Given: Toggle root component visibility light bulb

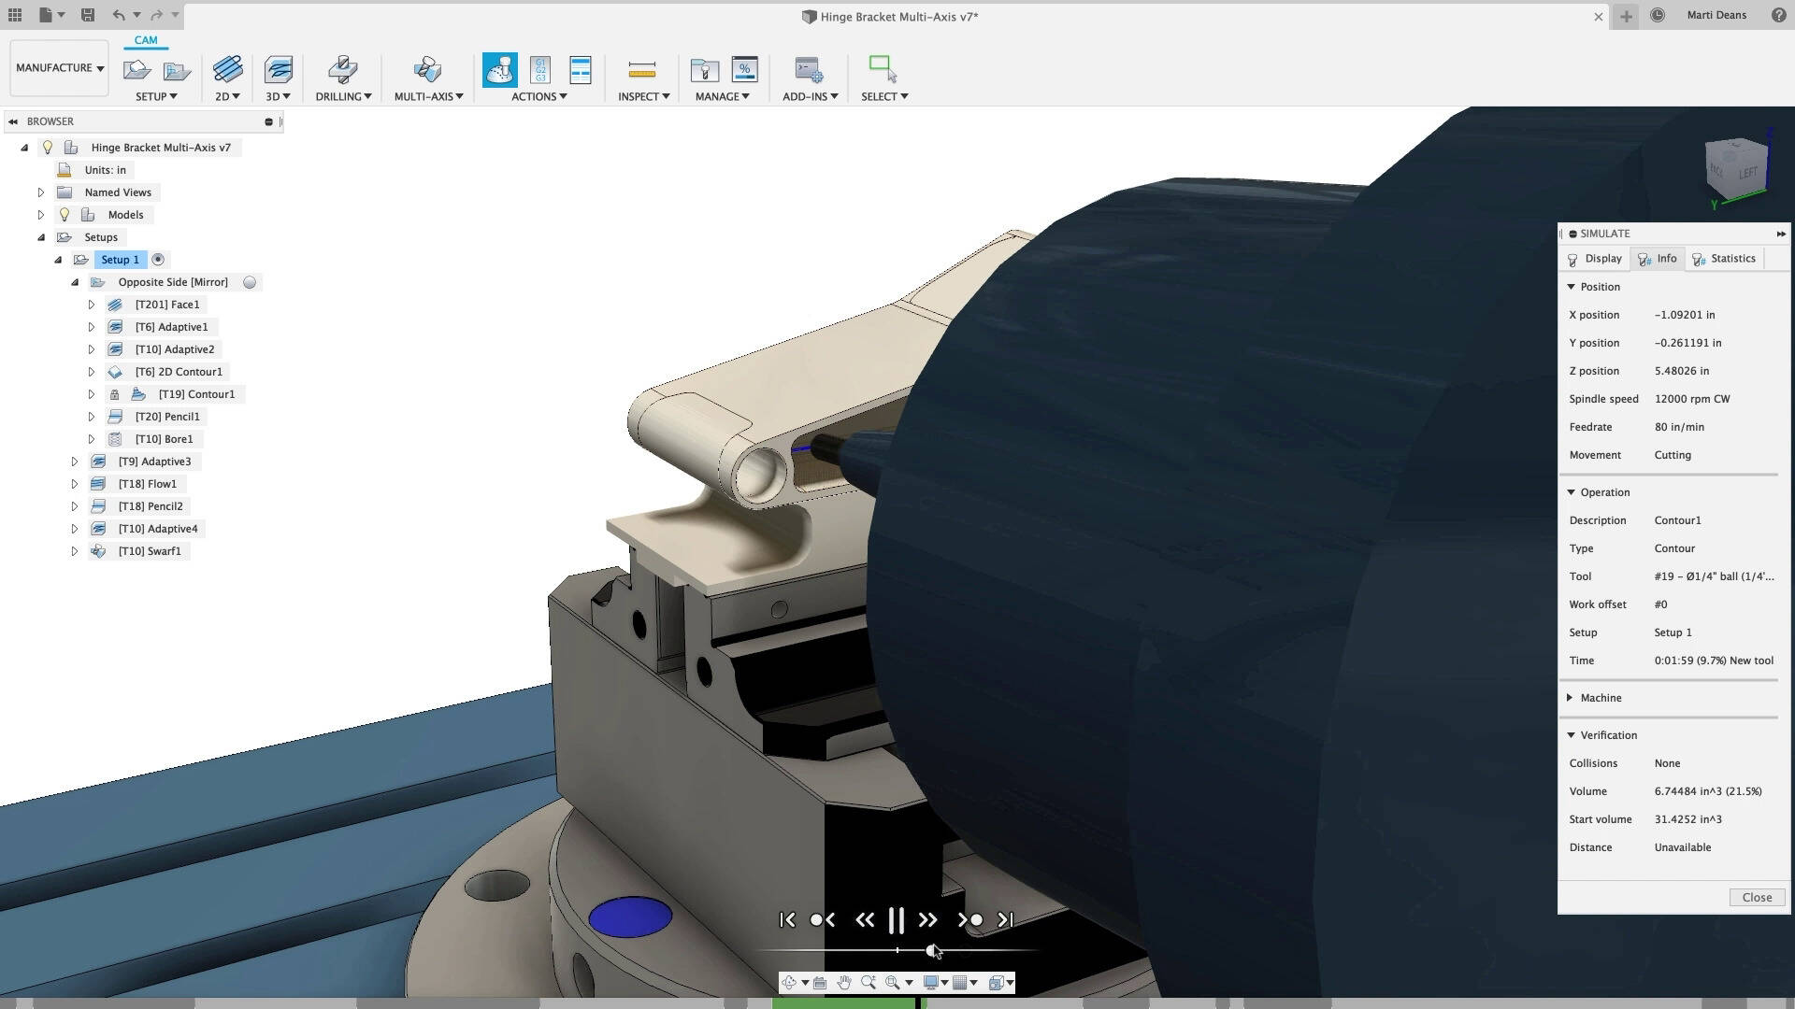Looking at the screenshot, I should pos(48,148).
